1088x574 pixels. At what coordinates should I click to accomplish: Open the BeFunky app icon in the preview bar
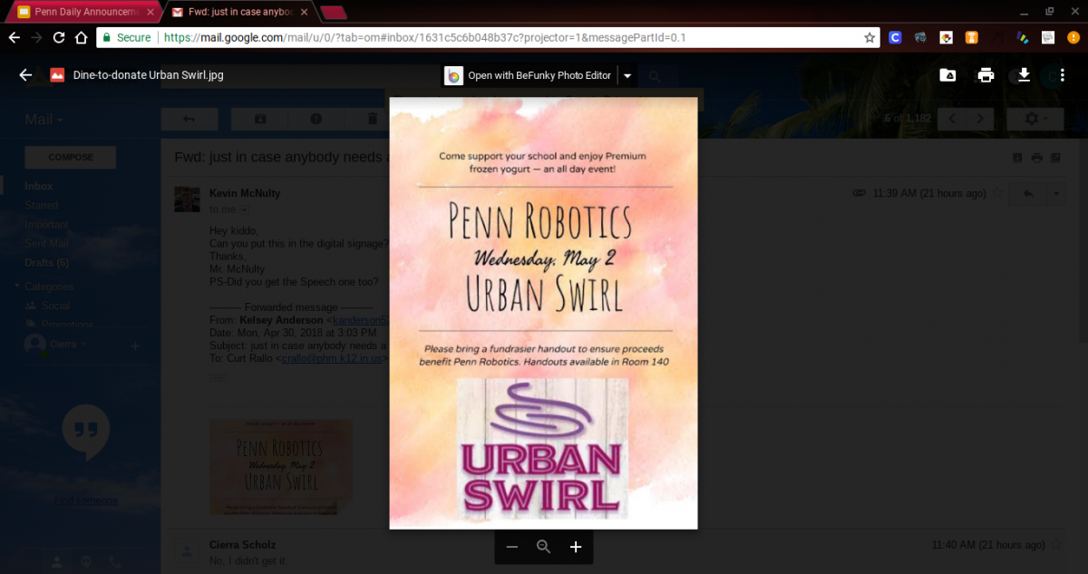pos(453,75)
